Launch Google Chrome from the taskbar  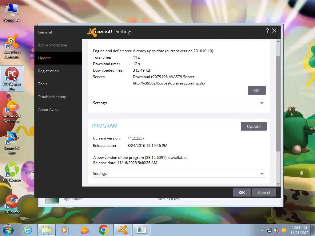104,230
